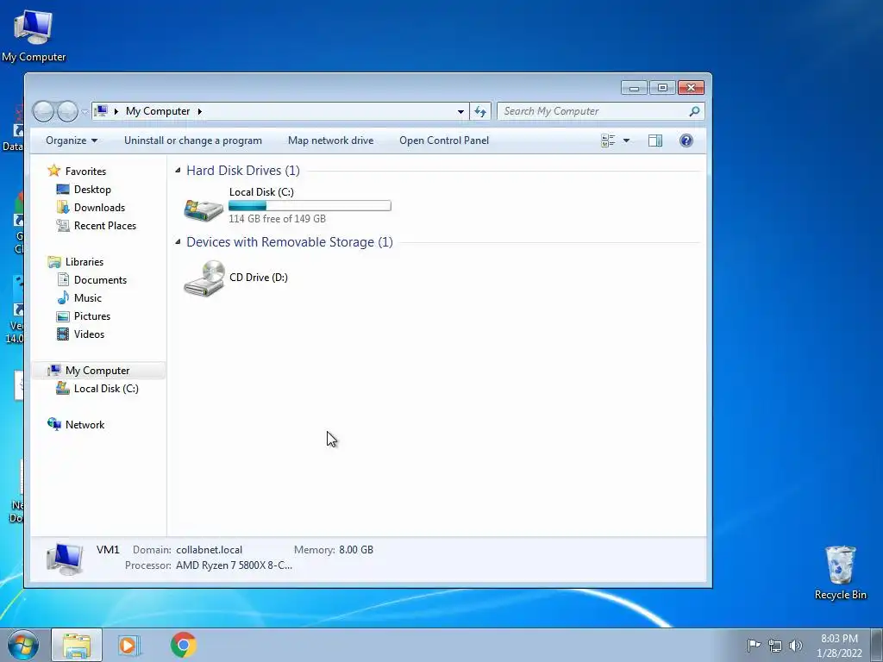The image size is (883, 662).
Task: Open Desktop under Favorites
Action: click(x=92, y=190)
